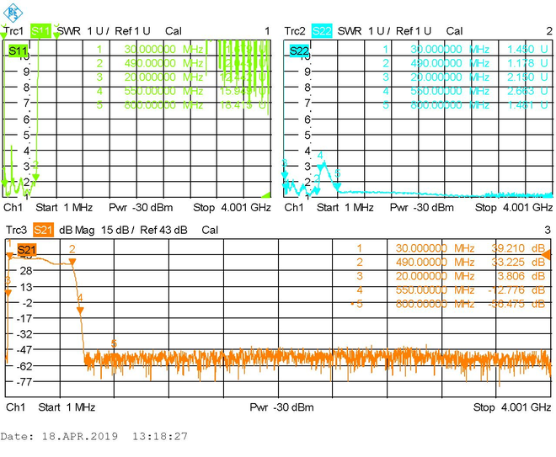Select the Trc1 trace name label

[13, 31]
